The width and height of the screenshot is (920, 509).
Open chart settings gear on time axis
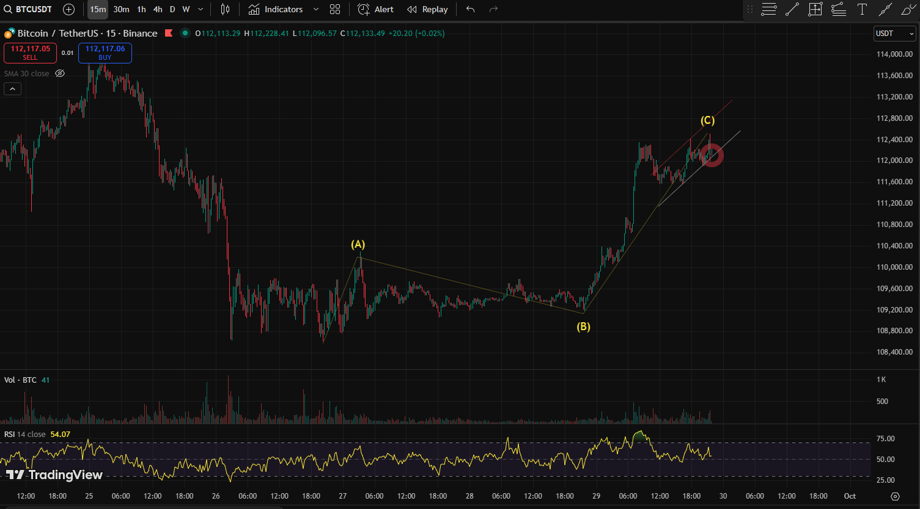895,496
